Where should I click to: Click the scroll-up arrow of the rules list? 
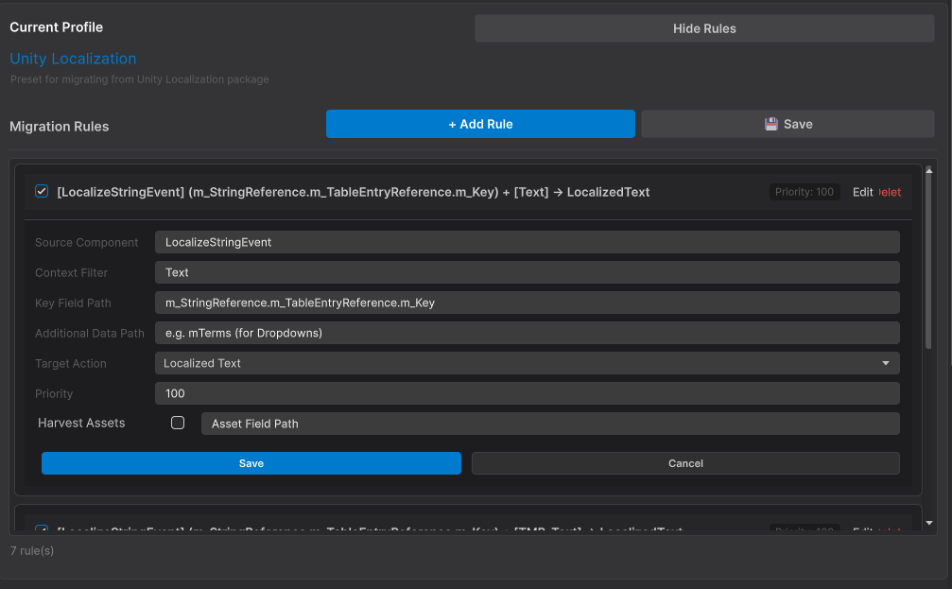929,173
